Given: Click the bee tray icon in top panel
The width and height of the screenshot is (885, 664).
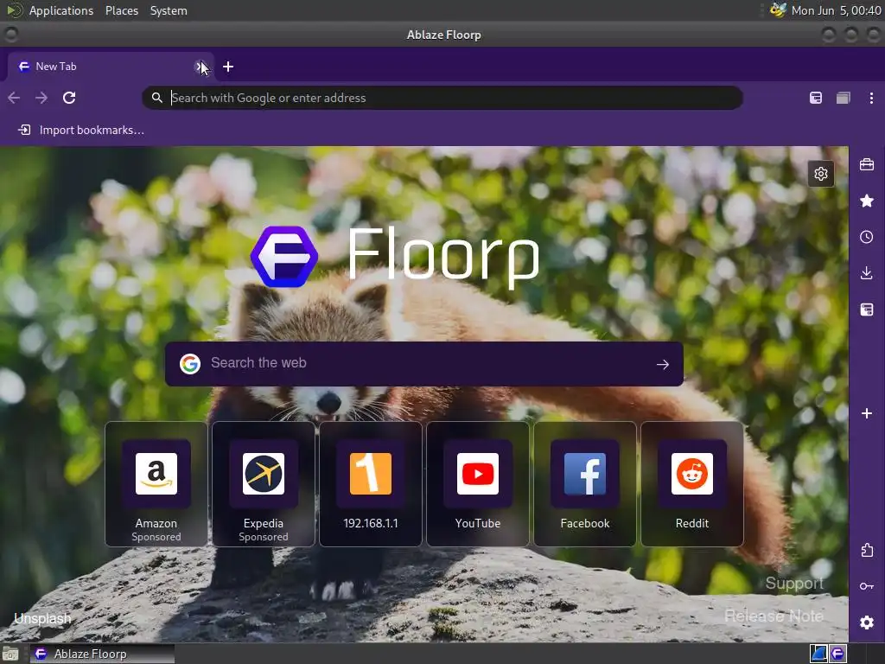Looking at the screenshot, I should tap(778, 10).
